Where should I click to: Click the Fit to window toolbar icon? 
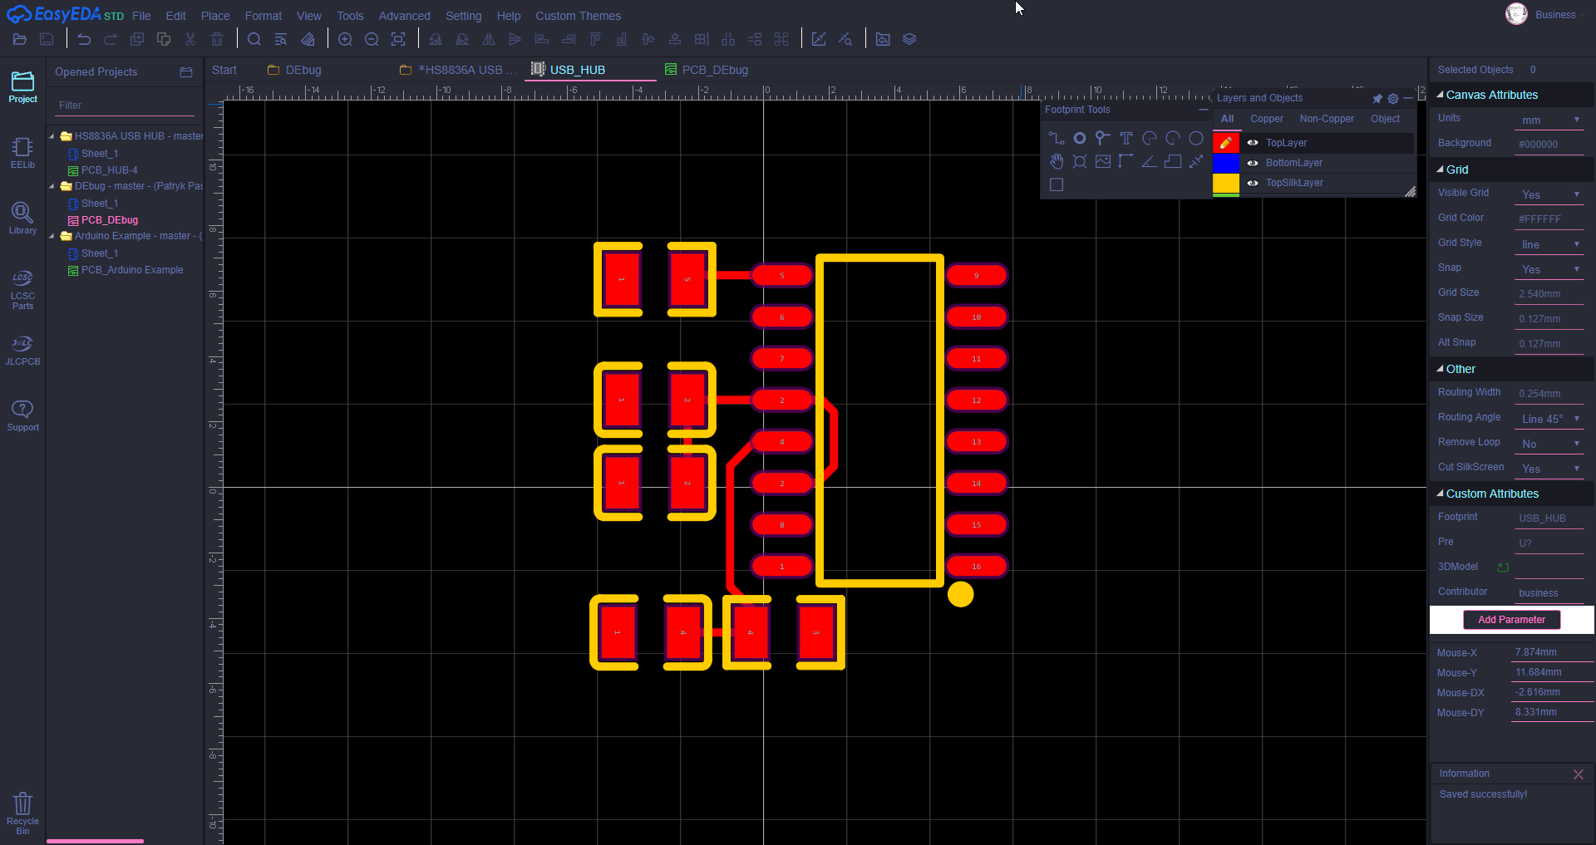tap(398, 39)
